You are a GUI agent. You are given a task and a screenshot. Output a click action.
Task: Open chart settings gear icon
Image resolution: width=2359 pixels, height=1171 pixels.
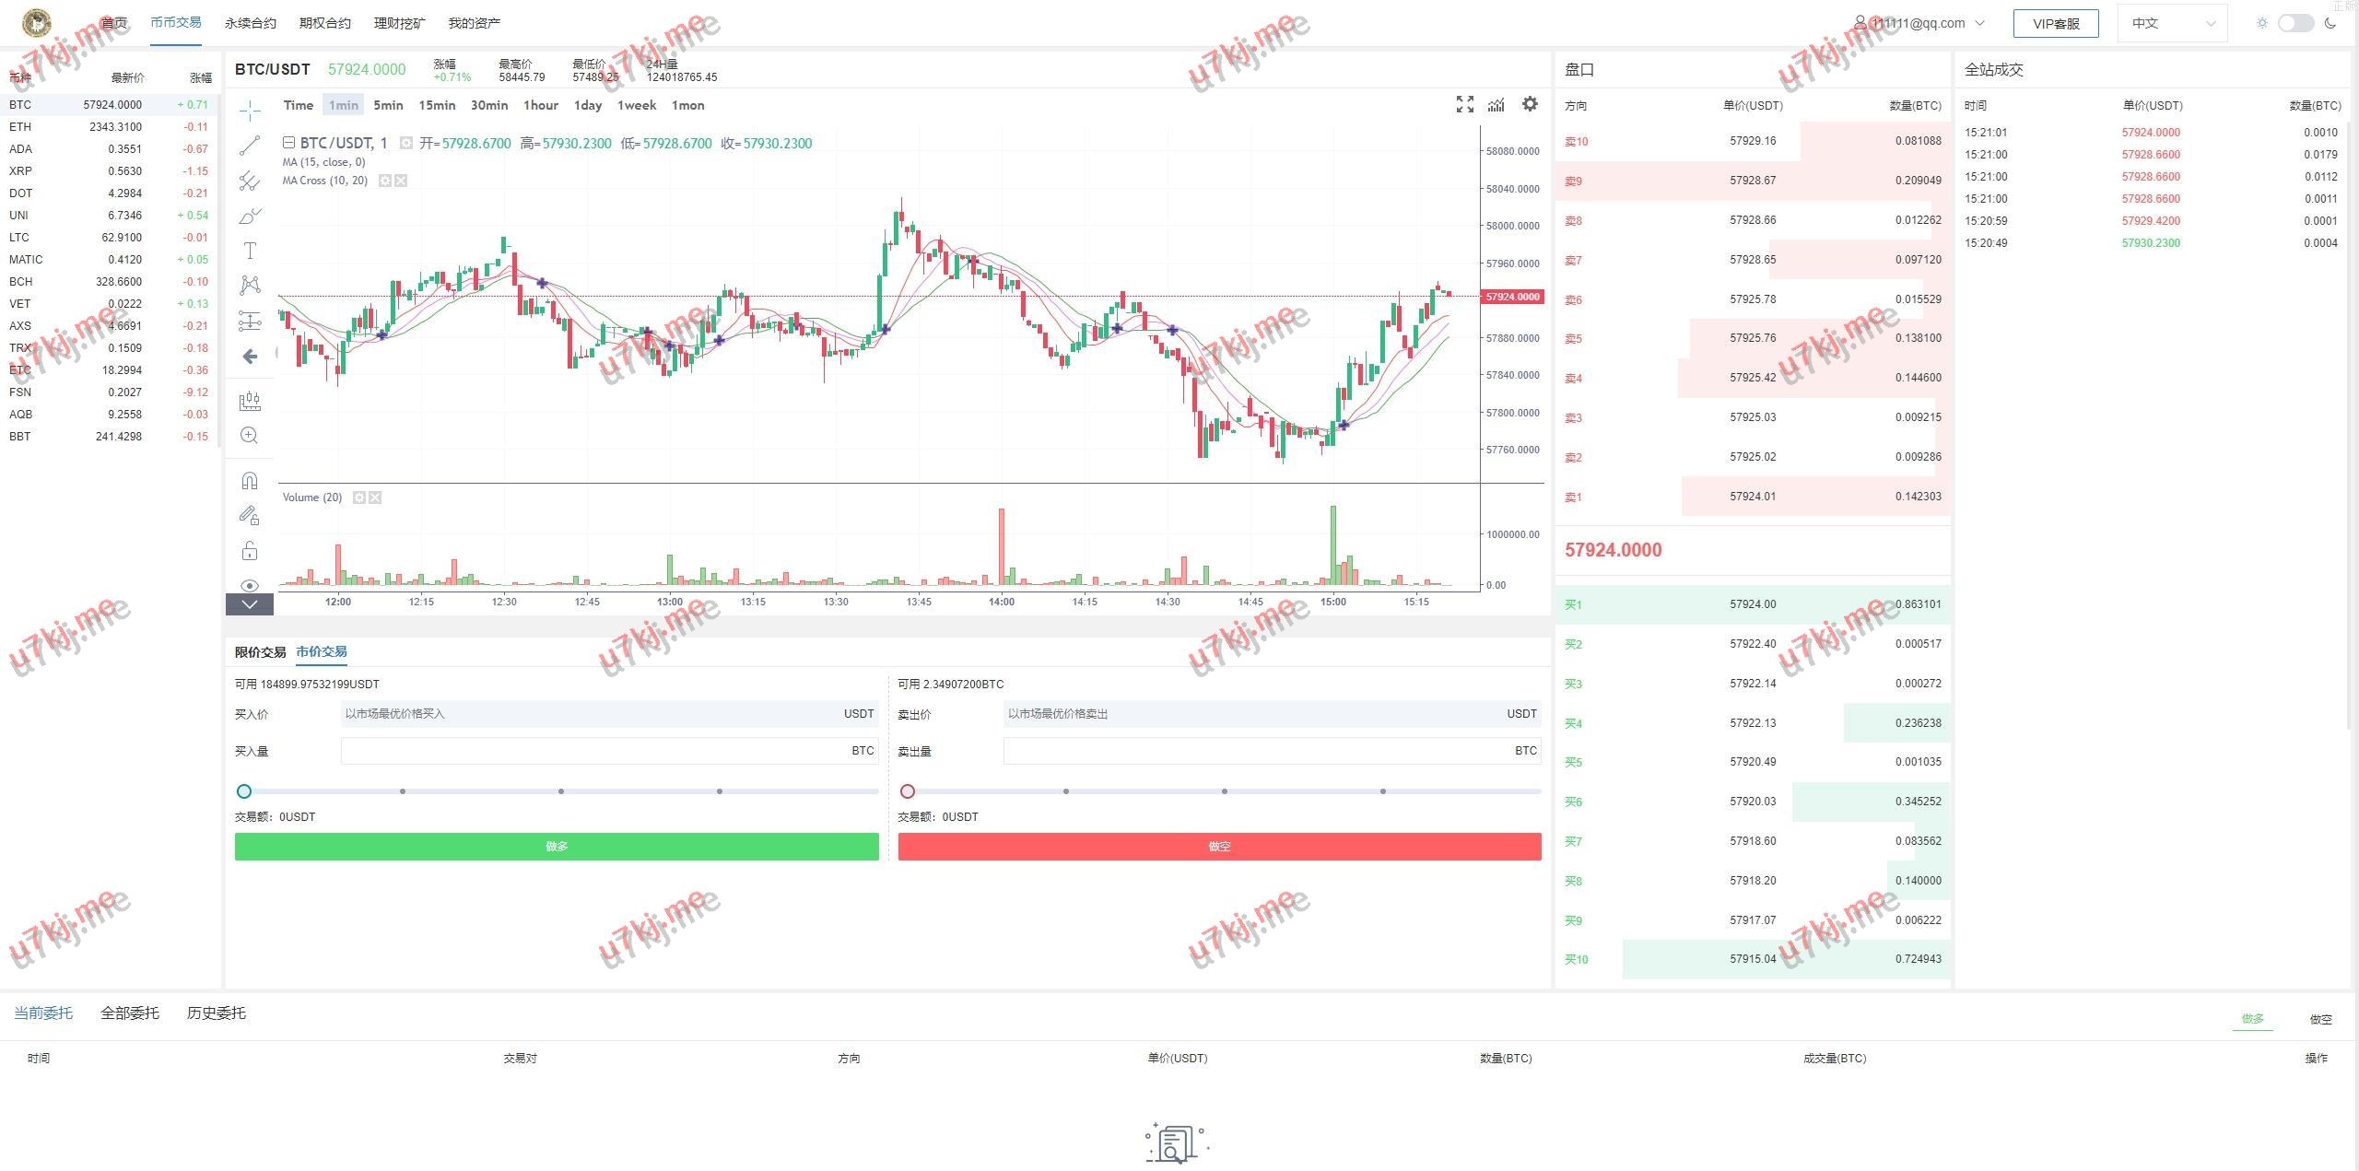pyautogui.click(x=1530, y=104)
